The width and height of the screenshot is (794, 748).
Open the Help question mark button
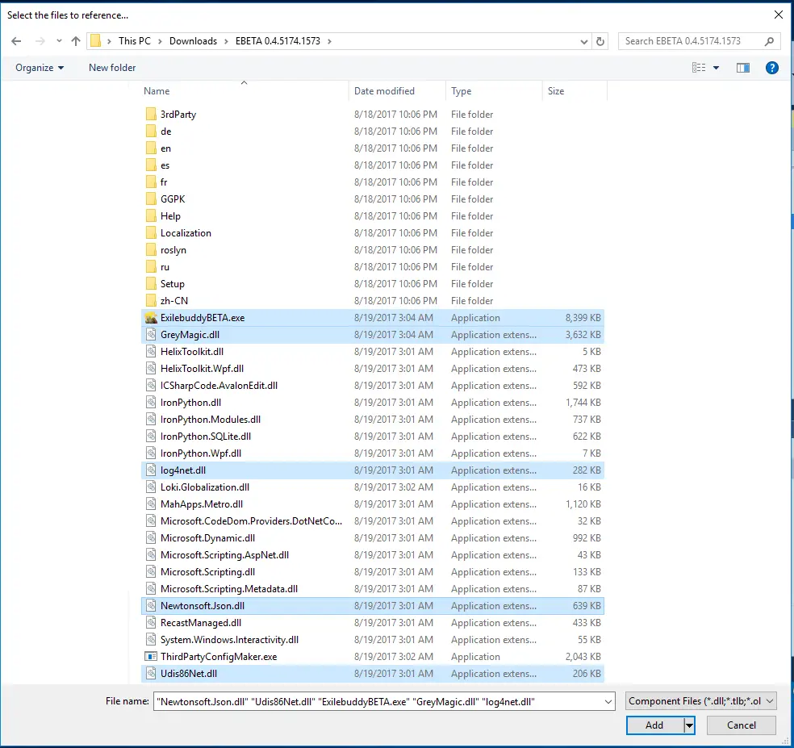pos(771,68)
